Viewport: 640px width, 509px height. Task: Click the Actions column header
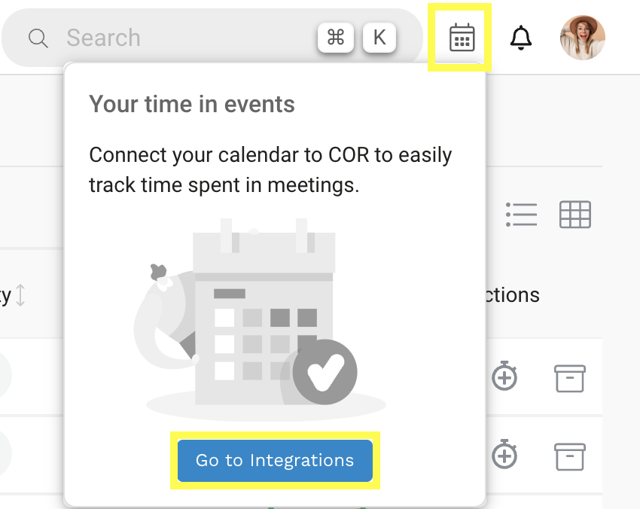pyautogui.click(x=512, y=295)
